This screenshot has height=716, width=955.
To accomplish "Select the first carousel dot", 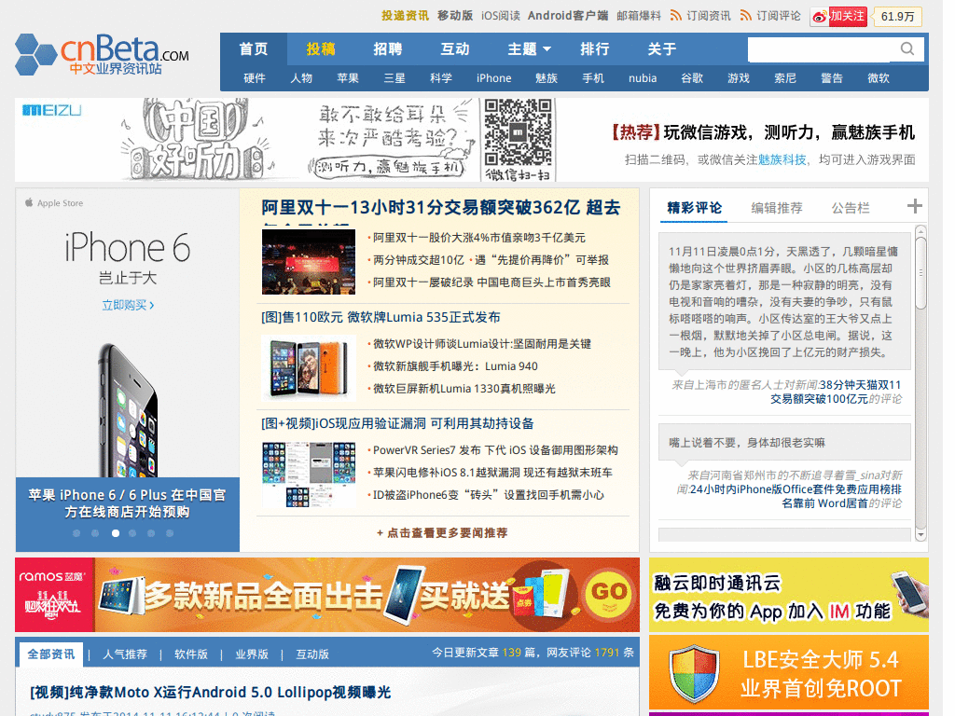I will tap(76, 533).
